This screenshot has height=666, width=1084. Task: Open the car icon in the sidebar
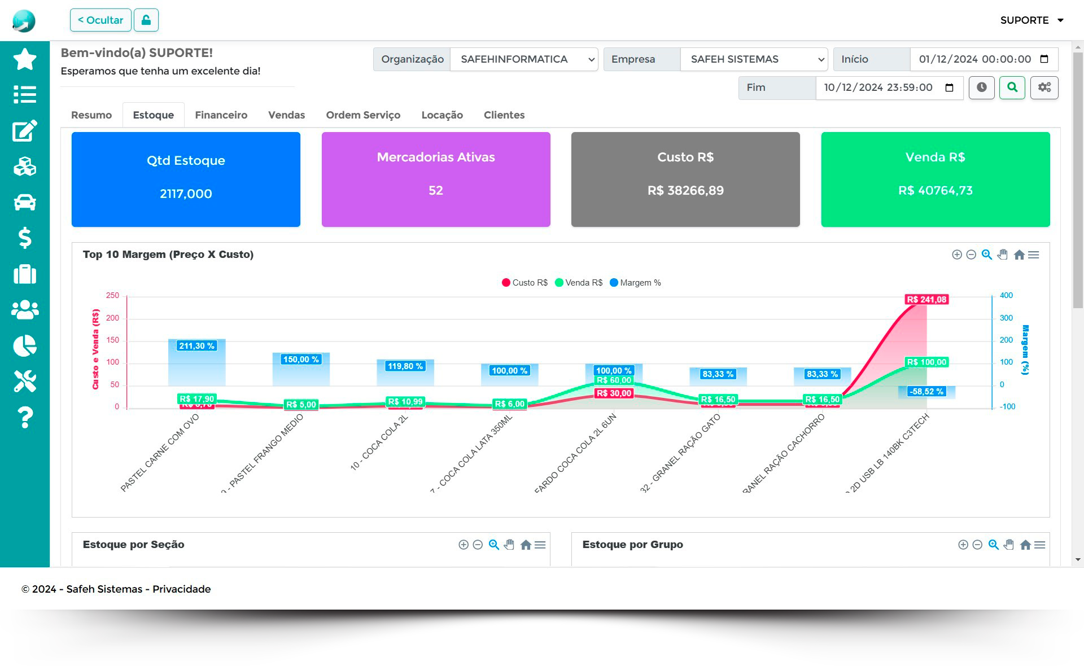(25, 202)
